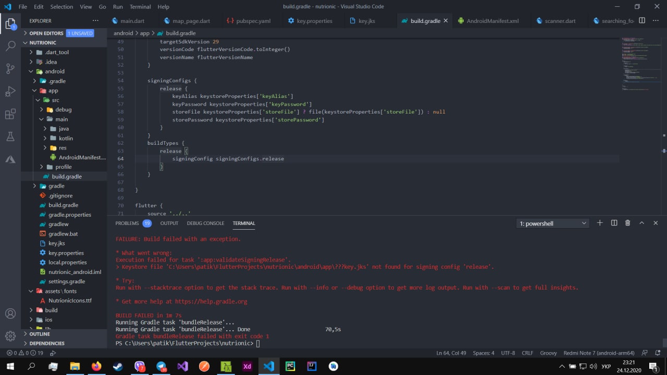Open editor more actions ellipsis
This screenshot has height=375, width=667.
[x=656, y=21]
